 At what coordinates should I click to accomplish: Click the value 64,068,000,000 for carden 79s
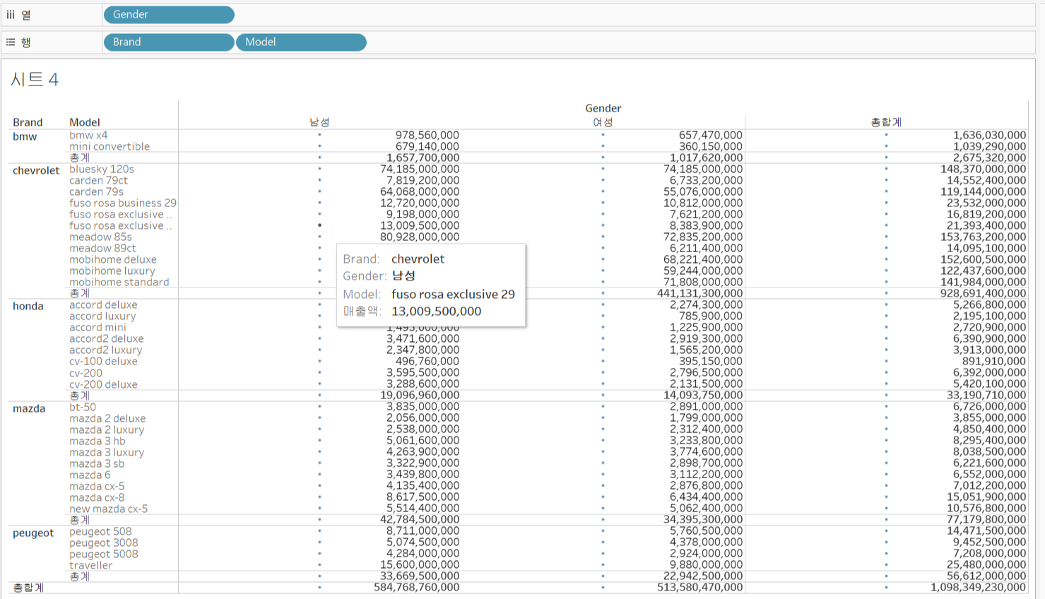420,191
